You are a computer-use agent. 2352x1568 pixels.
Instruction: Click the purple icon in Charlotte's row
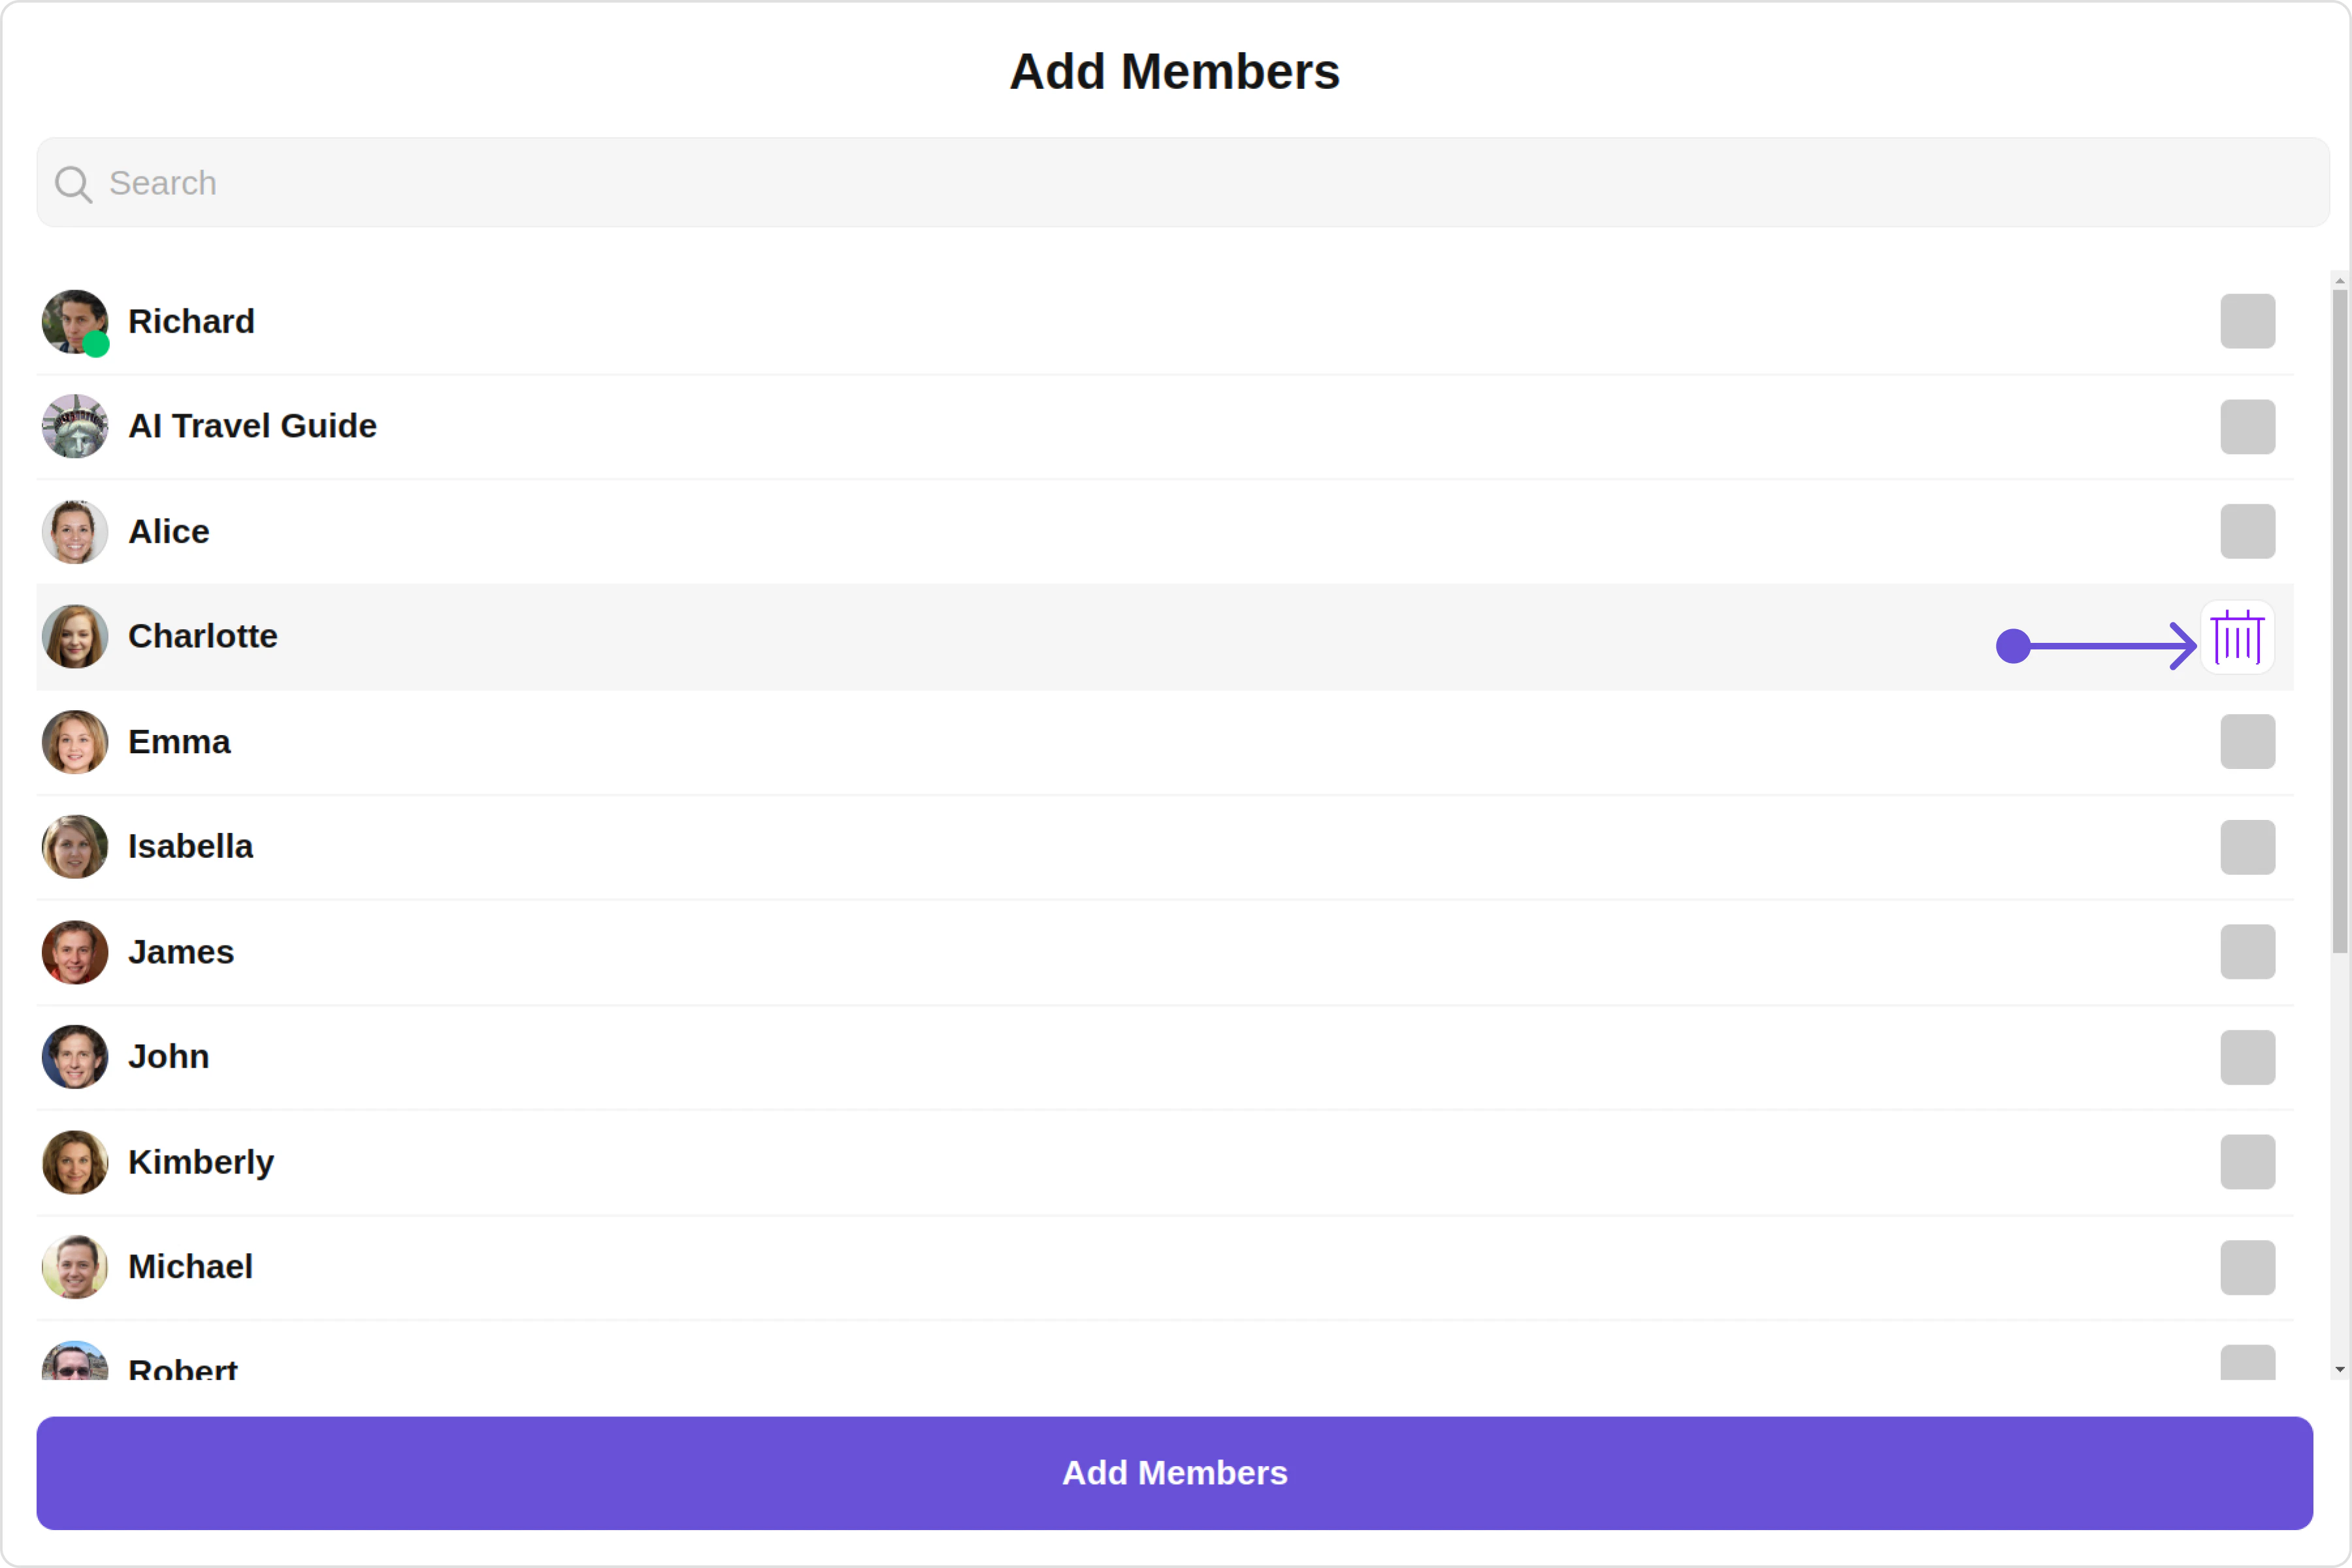pyautogui.click(x=2237, y=637)
